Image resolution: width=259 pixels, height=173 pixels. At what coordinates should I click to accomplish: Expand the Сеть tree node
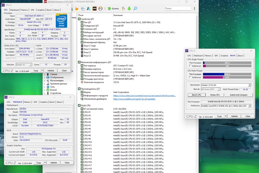click(44, 87)
